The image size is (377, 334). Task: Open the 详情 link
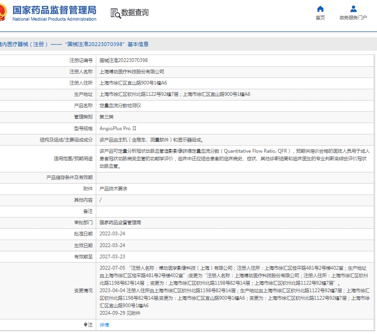(104, 325)
